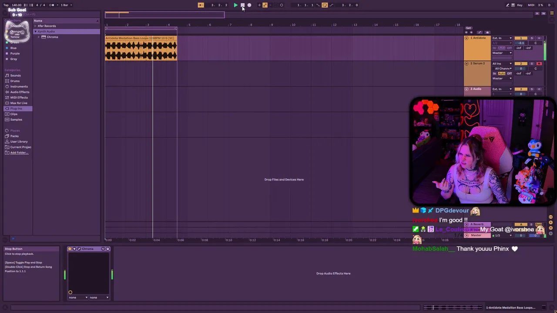Open User Library in Places
The height and width of the screenshot is (313, 557).
(19, 142)
